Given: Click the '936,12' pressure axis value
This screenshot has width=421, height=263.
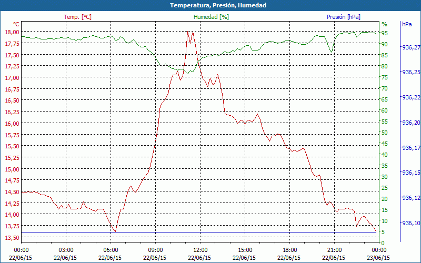Looking at the screenshot, I should click(x=411, y=198).
